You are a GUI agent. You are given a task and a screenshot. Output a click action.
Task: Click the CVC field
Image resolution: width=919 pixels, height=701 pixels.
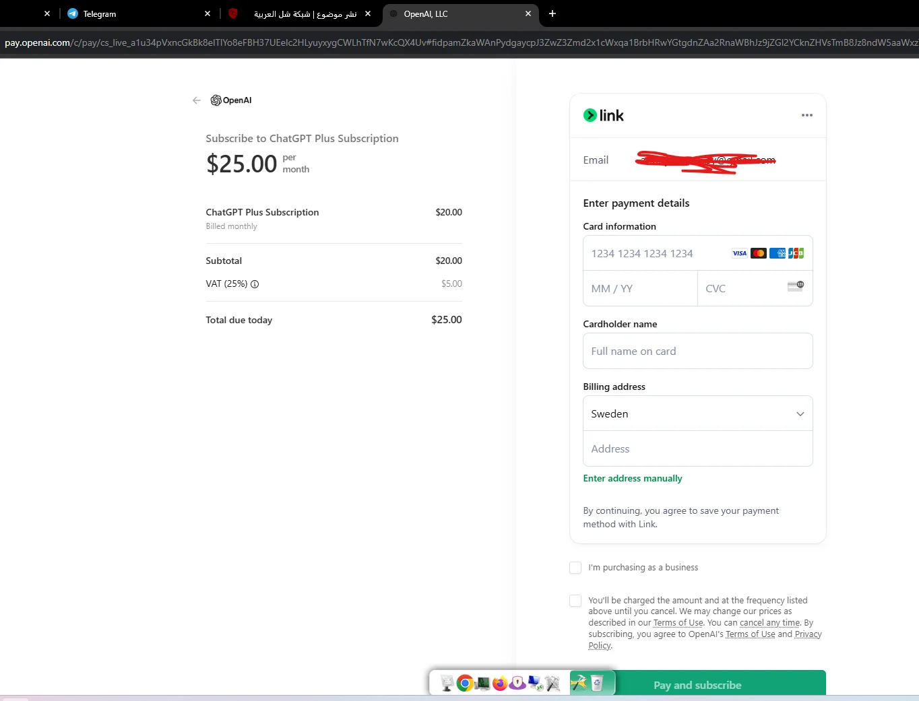click(755, 288)
